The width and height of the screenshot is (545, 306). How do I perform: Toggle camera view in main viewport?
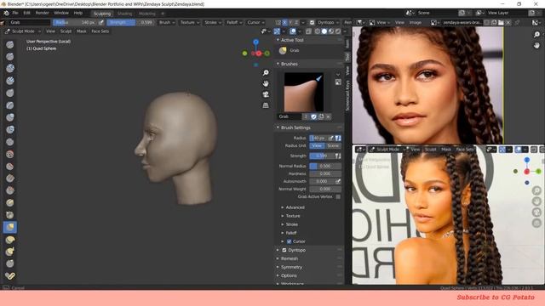coord(266,94)
